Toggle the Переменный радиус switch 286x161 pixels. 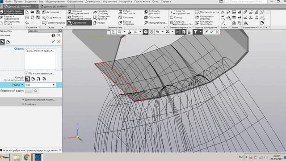(32, 91)
